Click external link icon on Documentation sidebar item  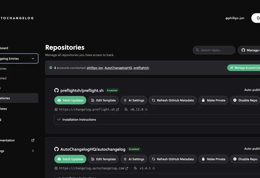click(x=33, y=140)
